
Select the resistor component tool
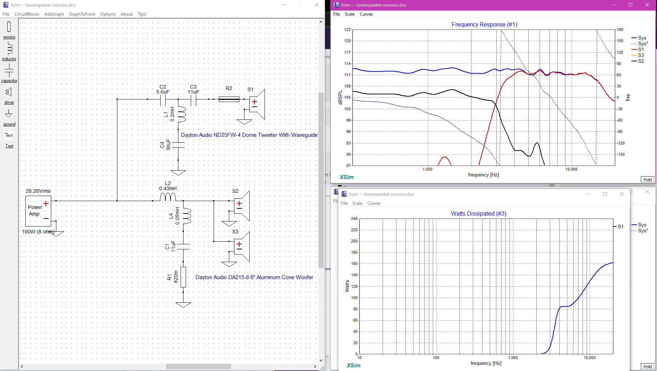[x=9, y=30]
